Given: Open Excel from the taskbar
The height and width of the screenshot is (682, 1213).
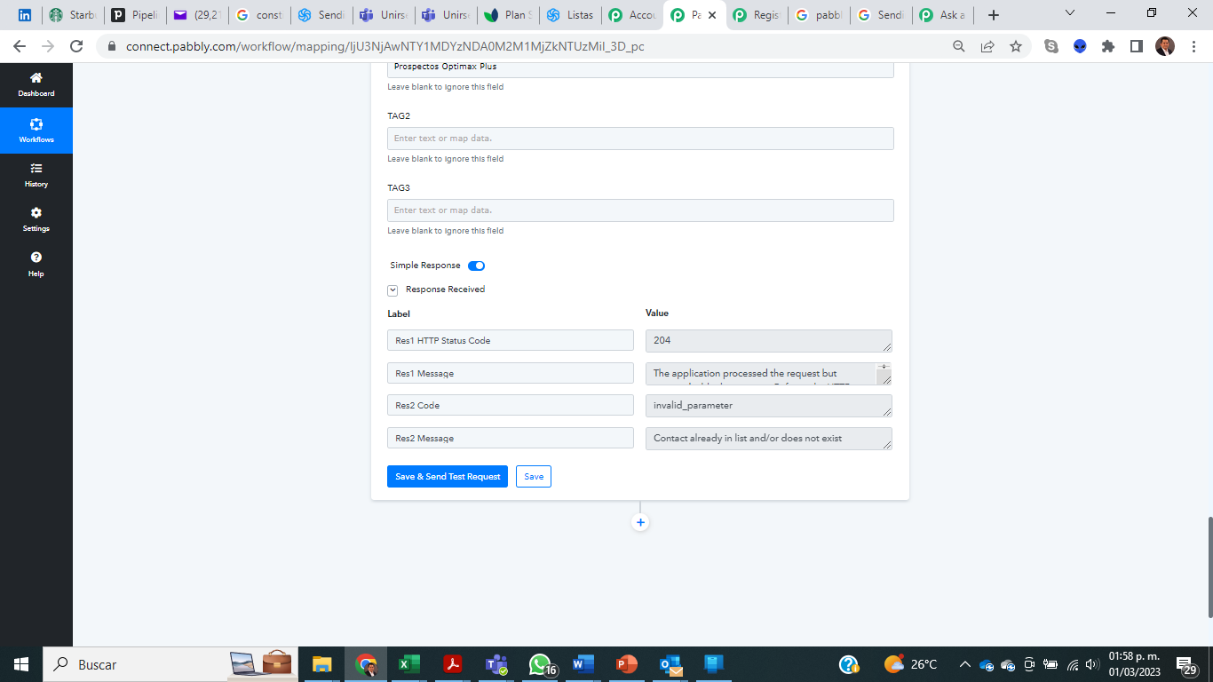Looking at the screenshot, I should 408,664.
